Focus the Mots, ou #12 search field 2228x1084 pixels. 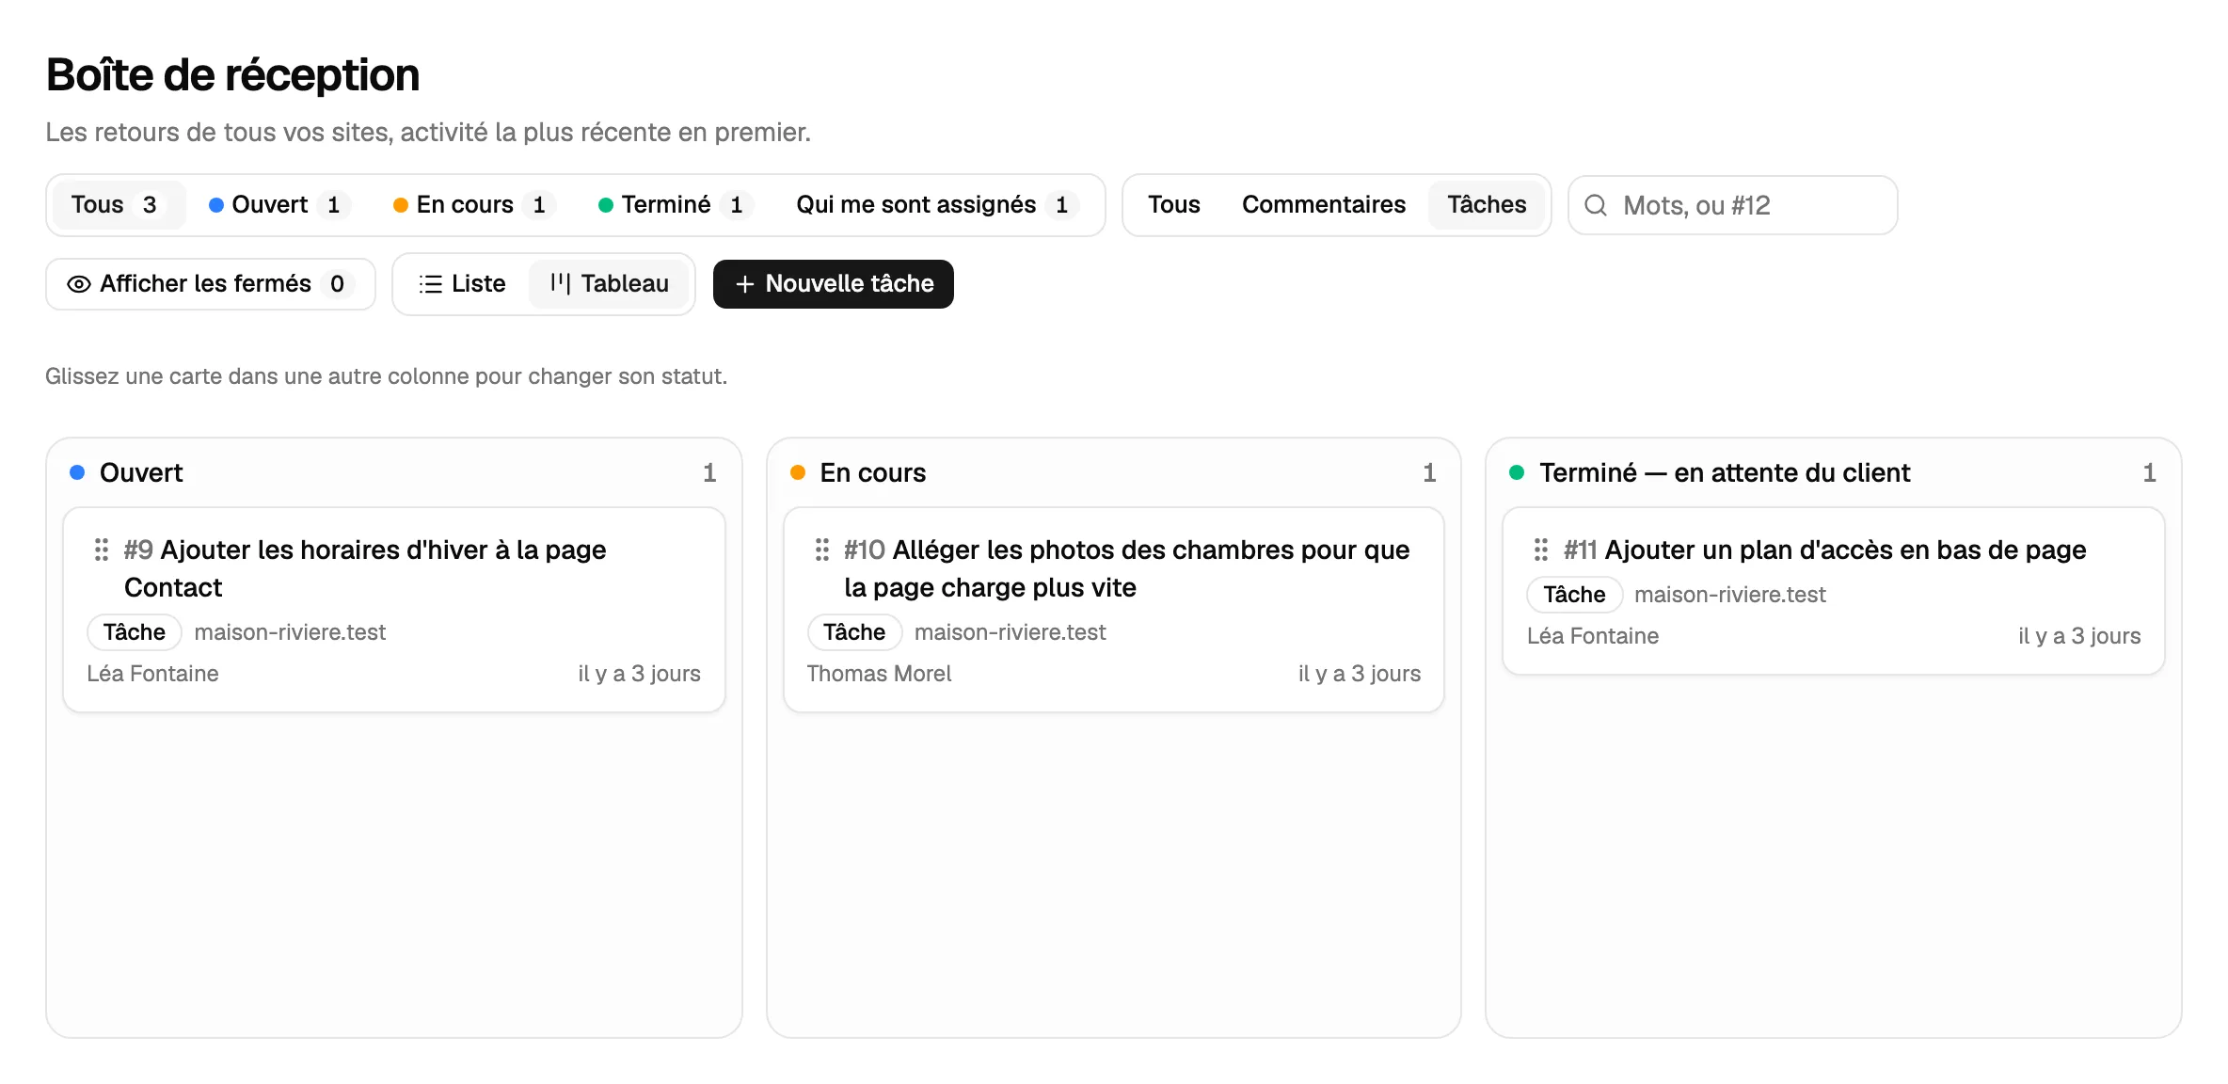click(1733, 205)
